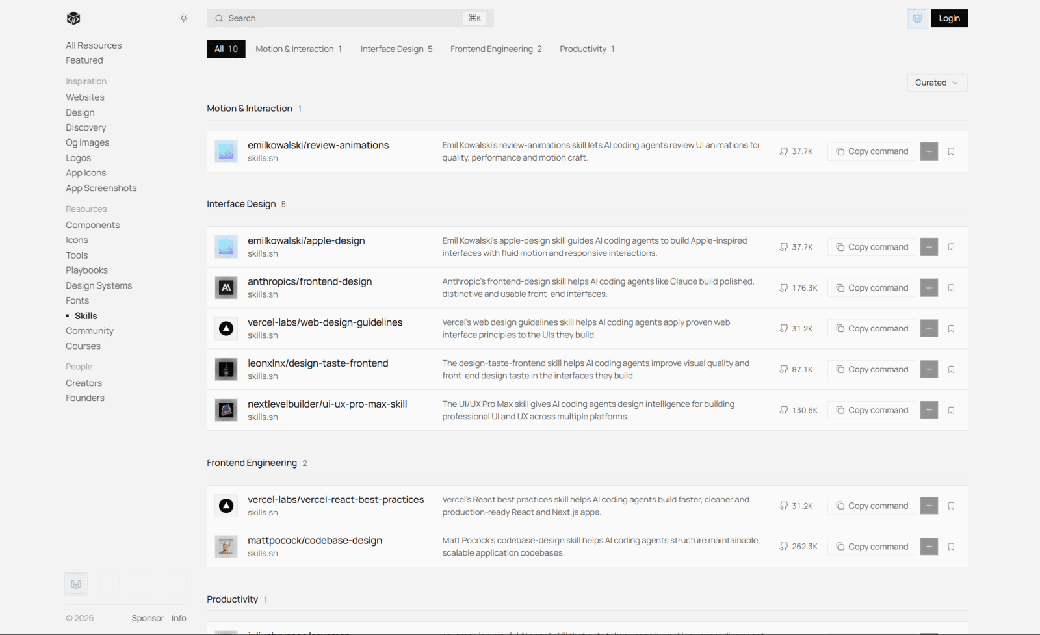This screenshot has height=635, width=1040.
Task: Click the Search input field
Action: (350, 18)
